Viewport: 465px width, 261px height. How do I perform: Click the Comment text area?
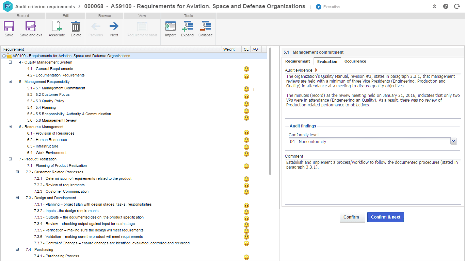[x=373, y=182]
